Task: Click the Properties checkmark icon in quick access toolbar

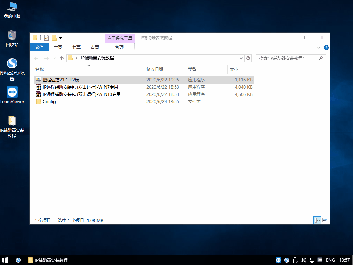Action: (47, 38)
